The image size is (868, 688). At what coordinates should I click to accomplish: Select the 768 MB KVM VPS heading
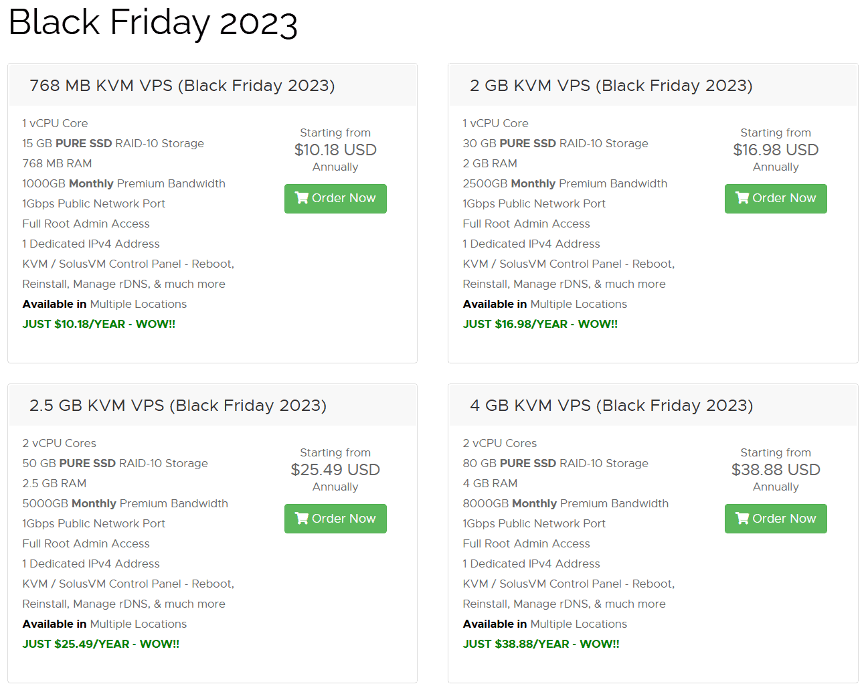[182, 86]
